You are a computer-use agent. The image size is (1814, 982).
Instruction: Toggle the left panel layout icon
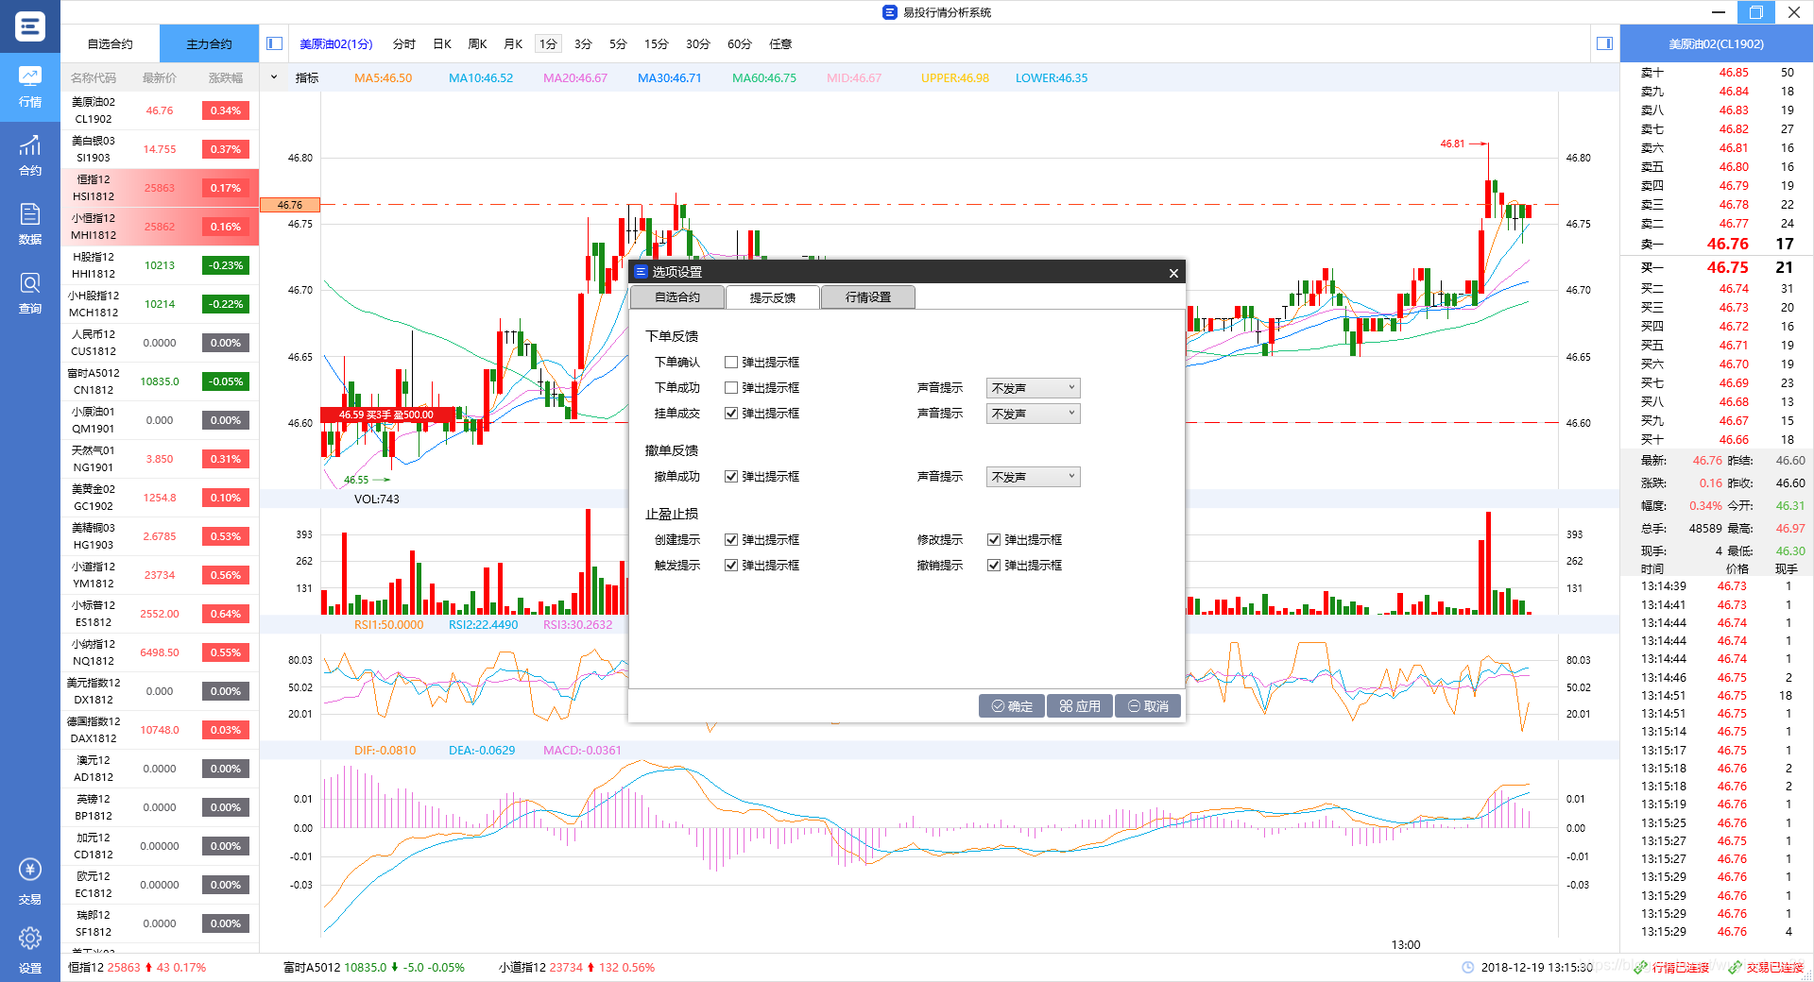click(274, 43)
